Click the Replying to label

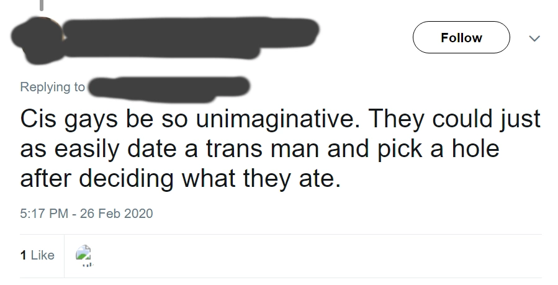click(52, 87)
